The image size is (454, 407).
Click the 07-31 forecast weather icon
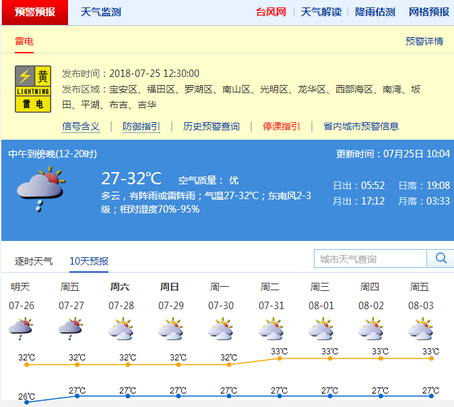tap(271, 330)
